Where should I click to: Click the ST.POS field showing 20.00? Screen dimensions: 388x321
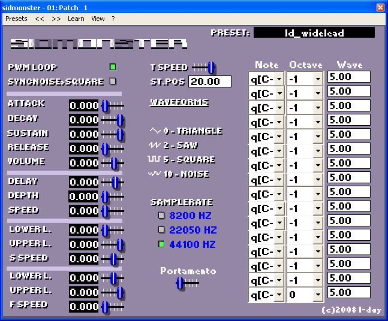pos(210,81)
